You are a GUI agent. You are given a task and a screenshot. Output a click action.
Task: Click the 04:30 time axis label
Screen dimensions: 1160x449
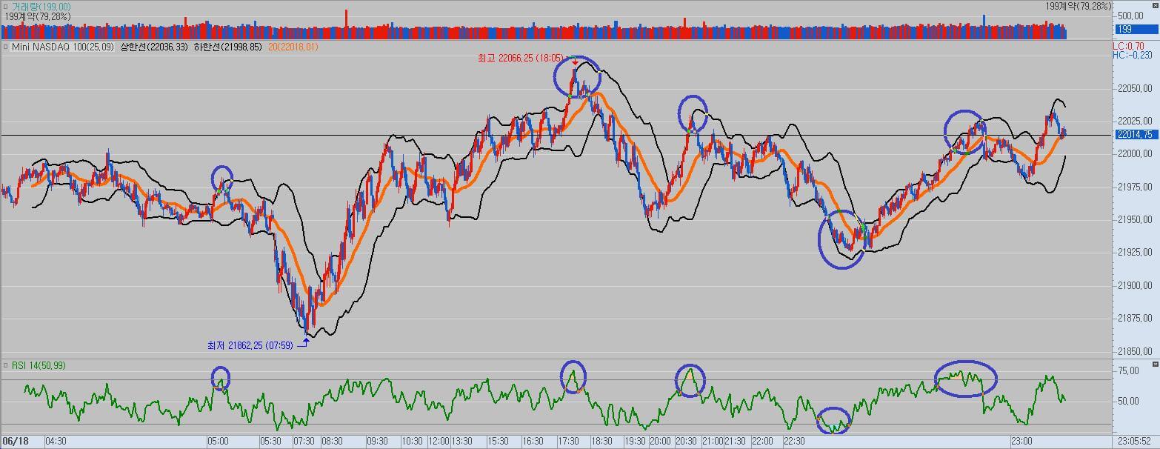click(x=56, y=441)
